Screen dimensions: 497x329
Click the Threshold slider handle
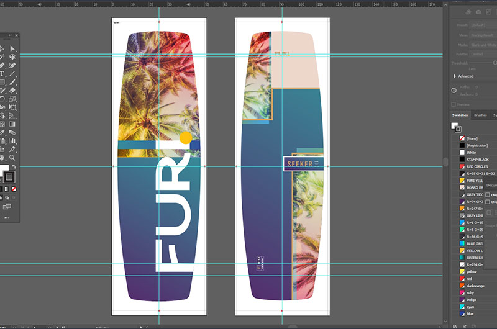click(495, 63)
